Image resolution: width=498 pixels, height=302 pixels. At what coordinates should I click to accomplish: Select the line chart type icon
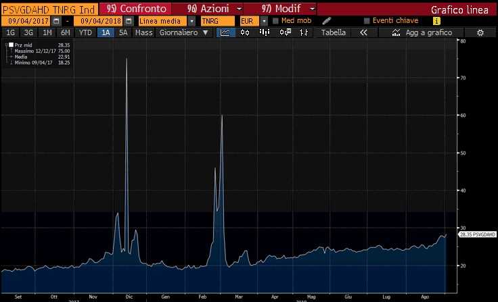pos(227,32)
